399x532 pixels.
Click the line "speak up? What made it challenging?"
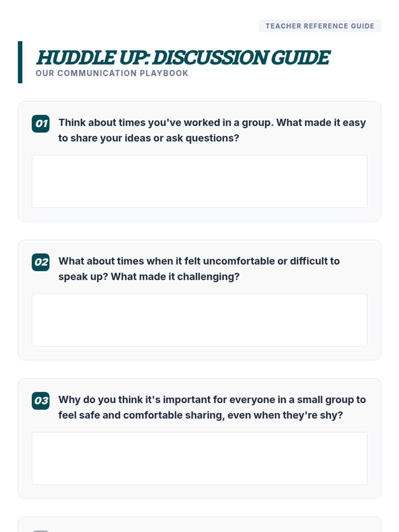(149, 277)
